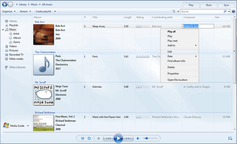The width and height of the screenshot is (237, 144).
Task: Open the Media Guide dropdown arrow
Action: click(28, 126)
